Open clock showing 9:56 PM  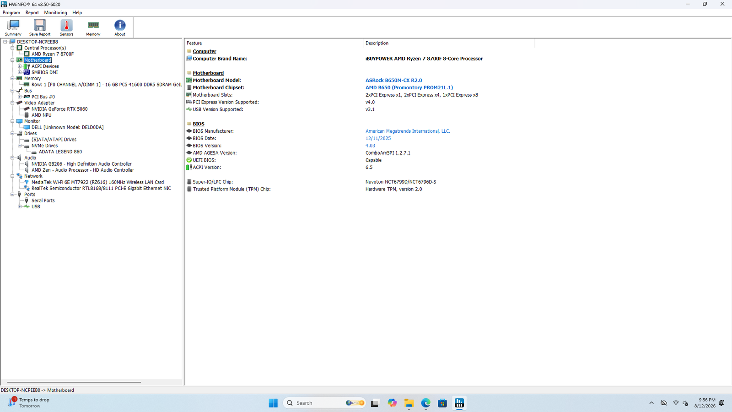pos(705,403)
